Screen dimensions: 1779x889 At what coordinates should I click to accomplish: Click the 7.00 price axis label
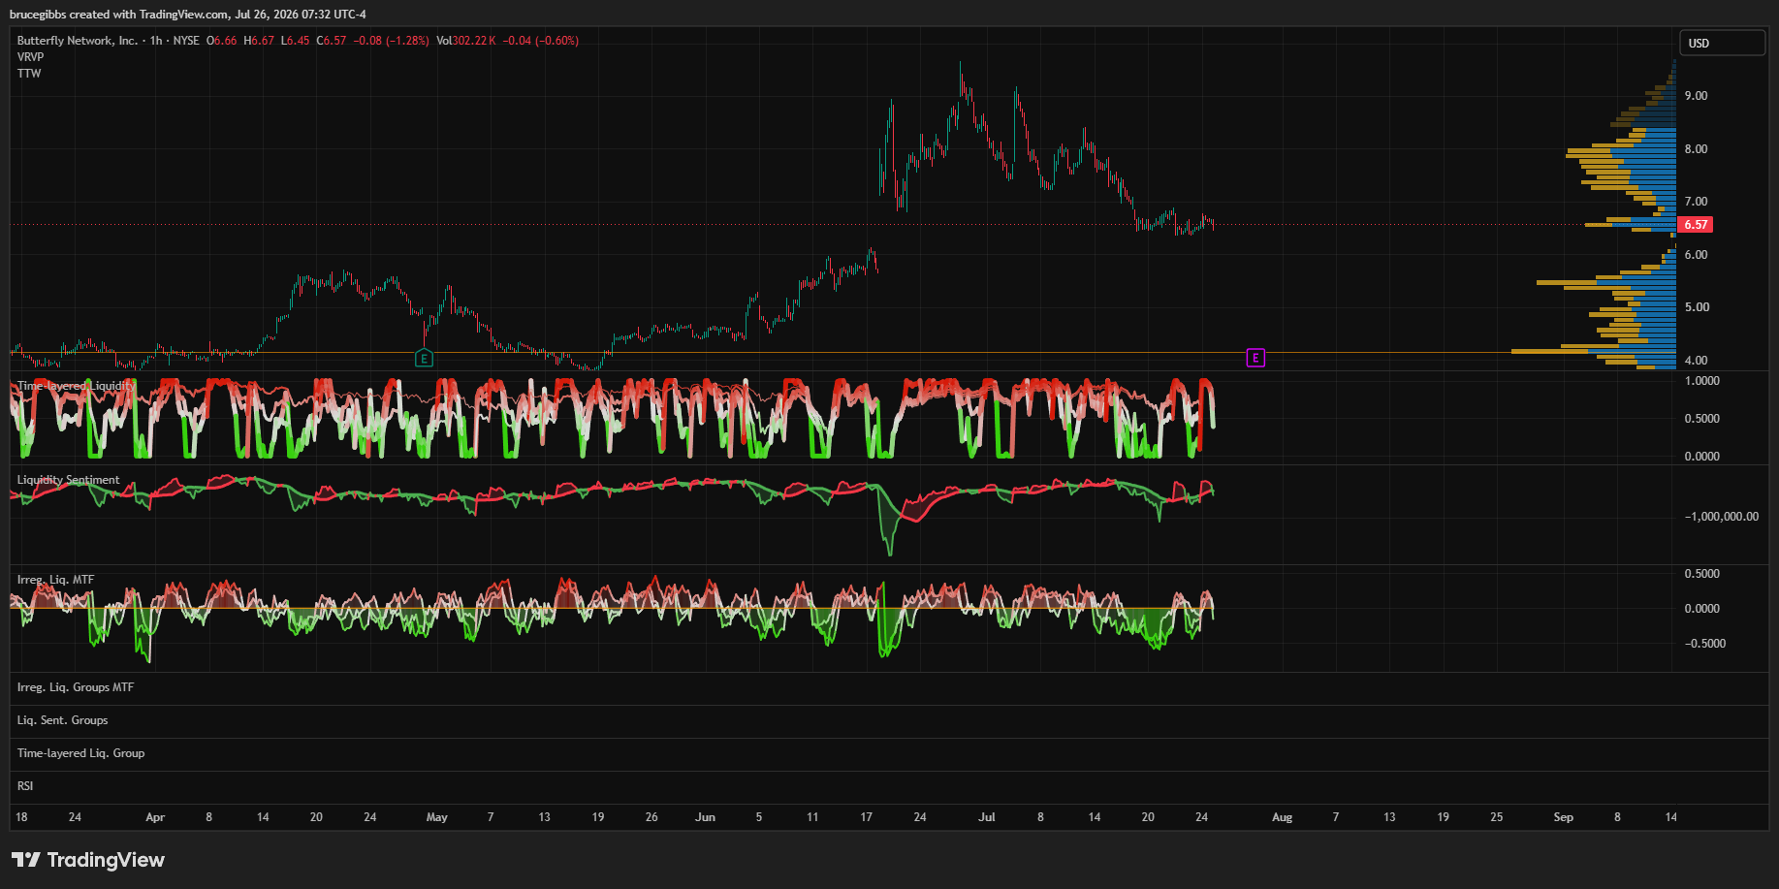point(1697,202)
